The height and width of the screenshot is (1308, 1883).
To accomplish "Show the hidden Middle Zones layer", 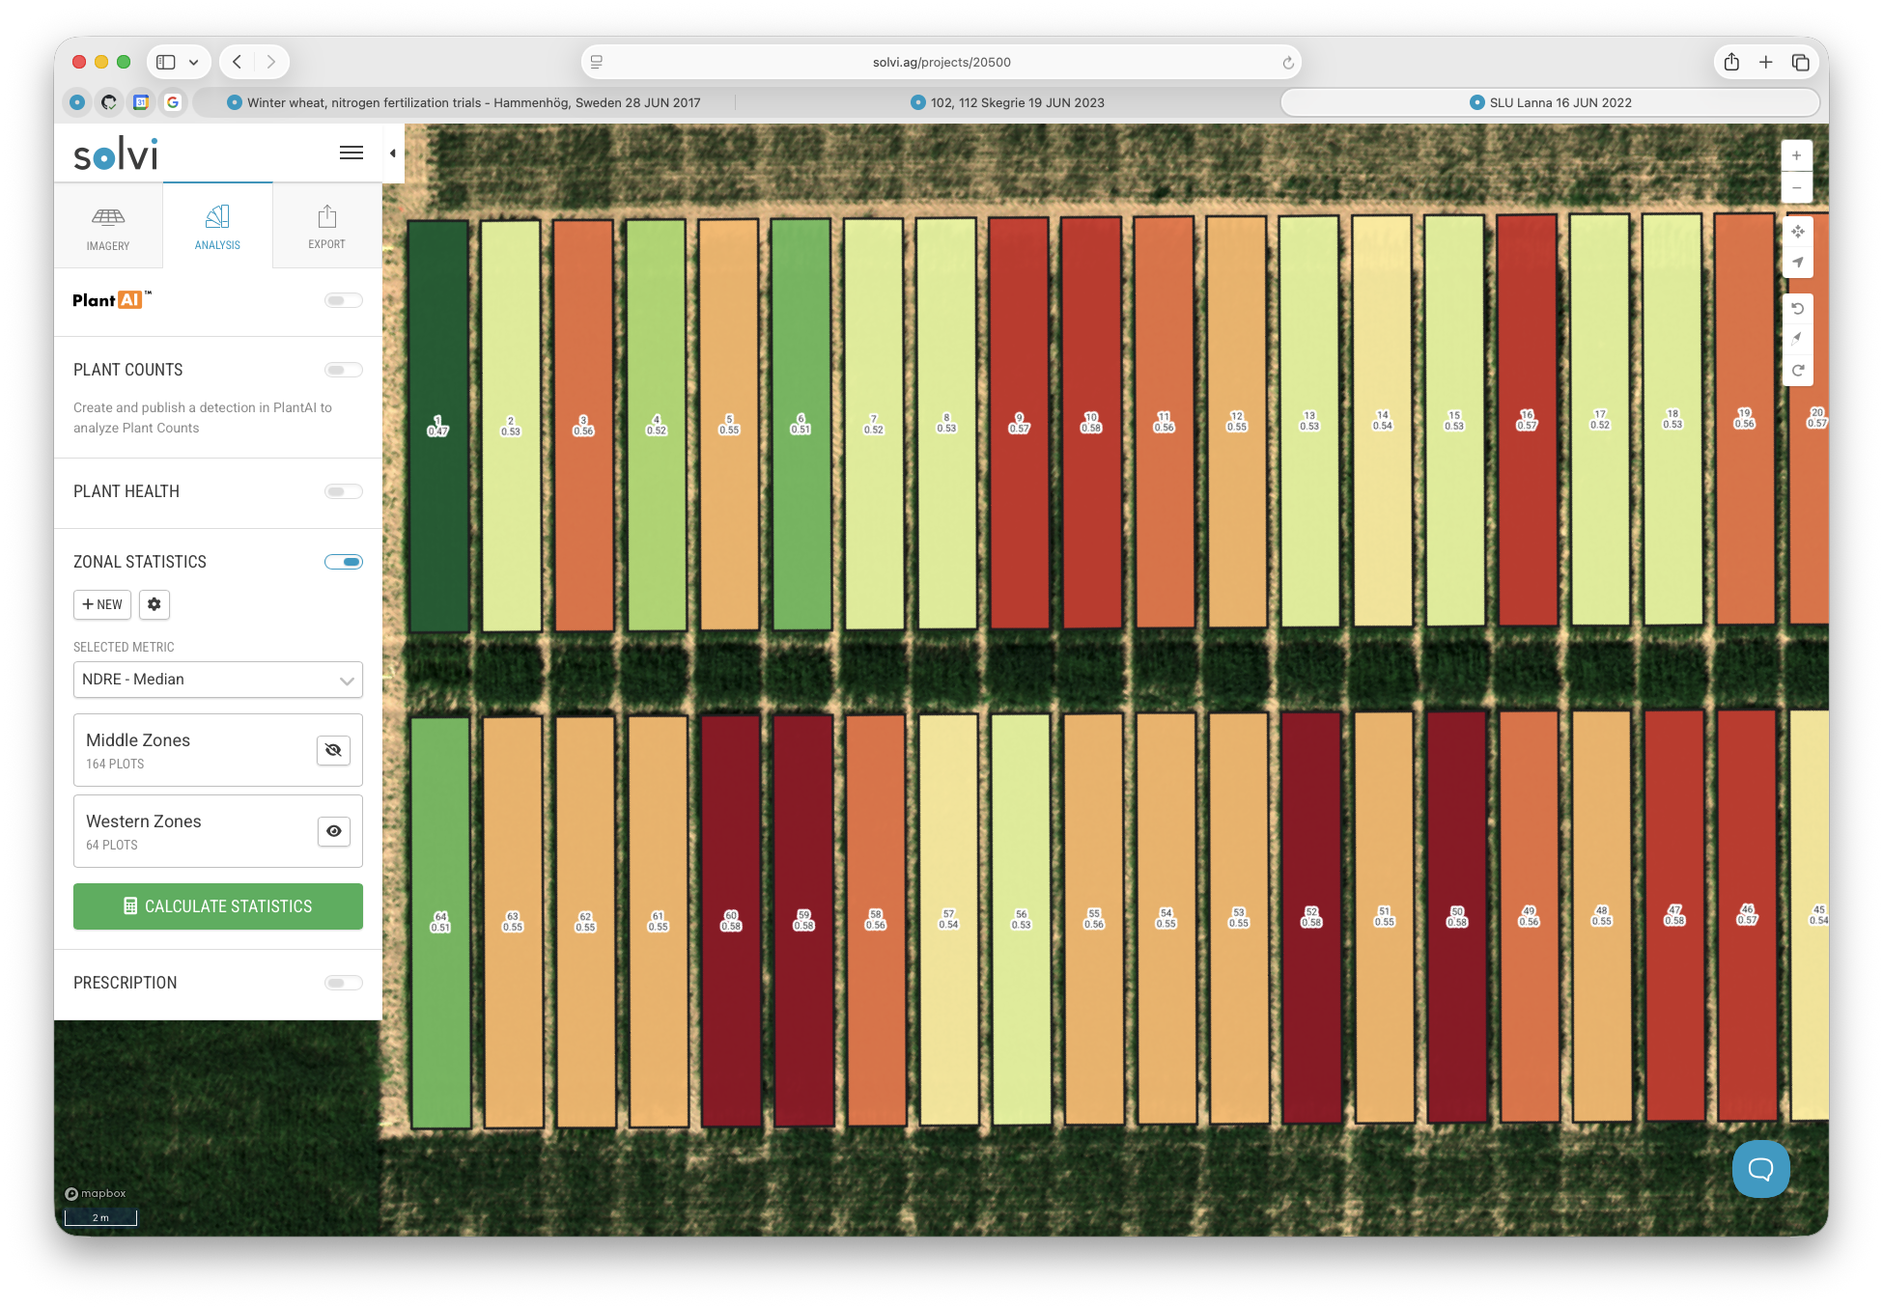I will tap(333, 750).
